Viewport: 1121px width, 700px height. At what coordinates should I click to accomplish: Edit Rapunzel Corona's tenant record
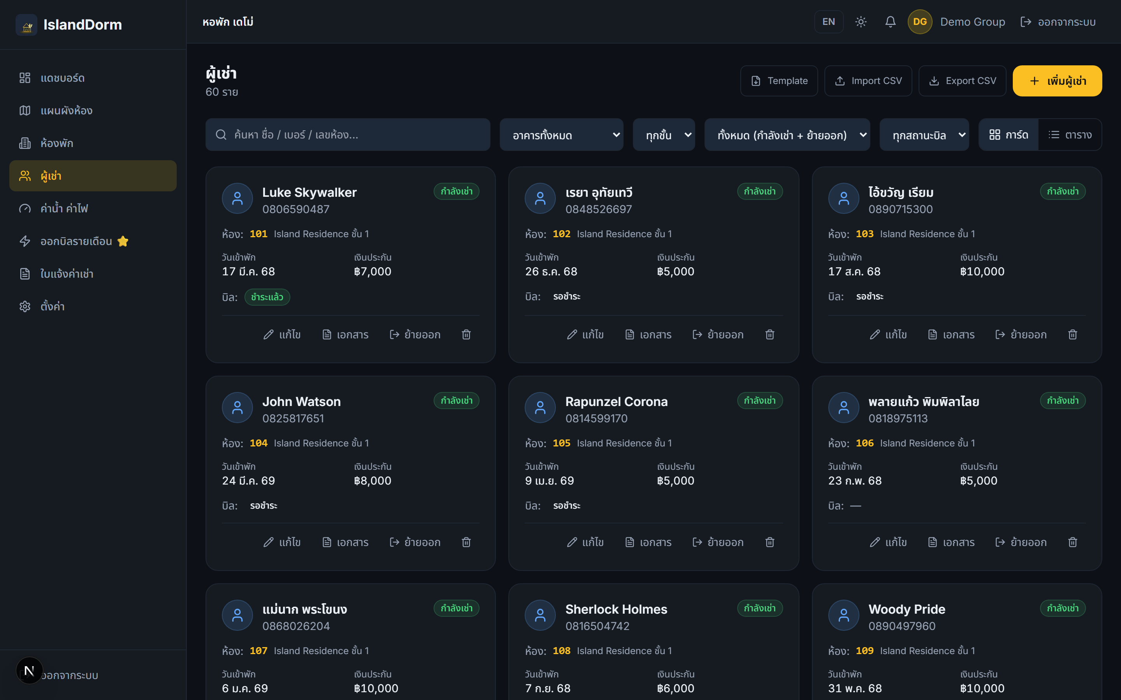(x=585, y=542)
